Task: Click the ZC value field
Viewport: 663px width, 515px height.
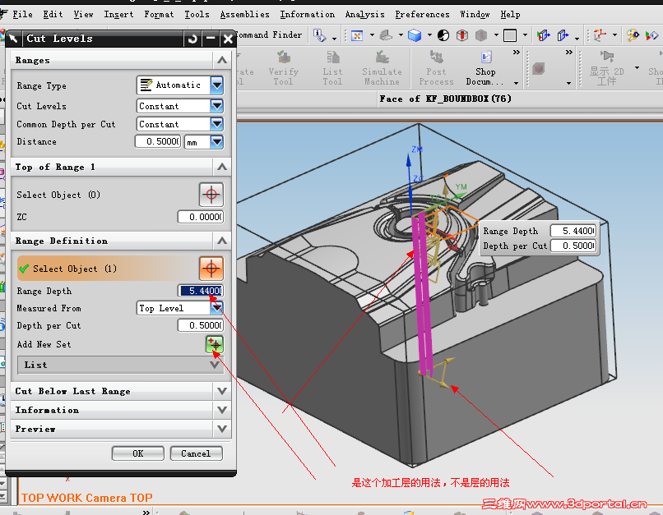Action: click(x=201, y=217)
